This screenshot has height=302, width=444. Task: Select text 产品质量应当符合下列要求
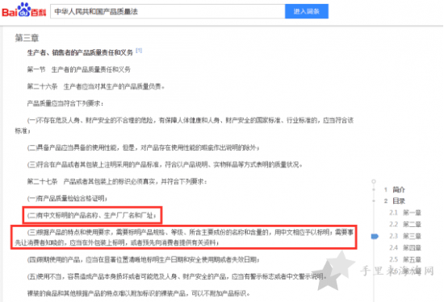[65, 104]
